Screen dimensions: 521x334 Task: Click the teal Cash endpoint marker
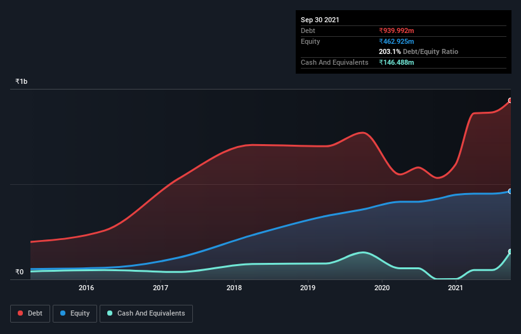coord(510,251)
